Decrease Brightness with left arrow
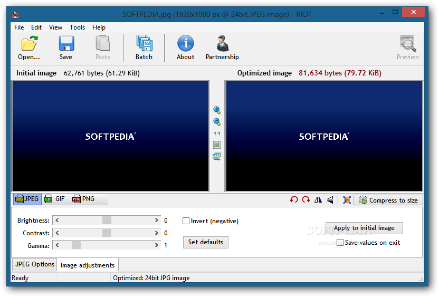The height and width of the screenshot is (297, 439). 57,221
